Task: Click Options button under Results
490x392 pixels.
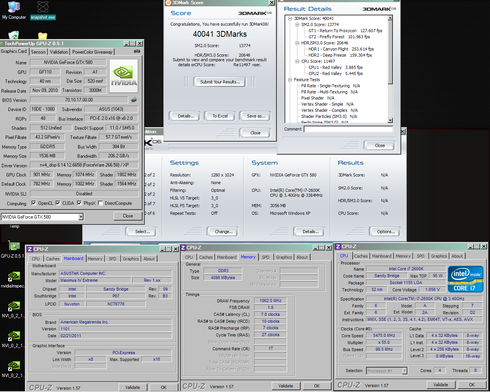Action: pyautogui.click(x=386, y=232)
